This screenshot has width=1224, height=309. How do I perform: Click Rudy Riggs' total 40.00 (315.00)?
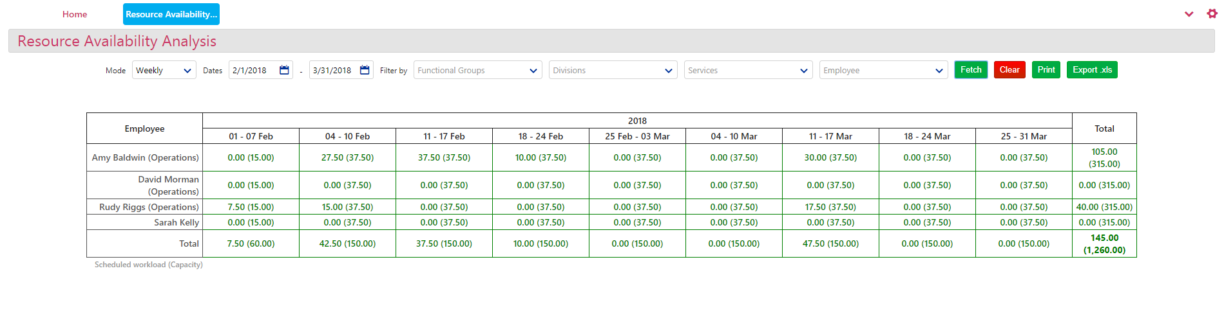[1104, 207]
